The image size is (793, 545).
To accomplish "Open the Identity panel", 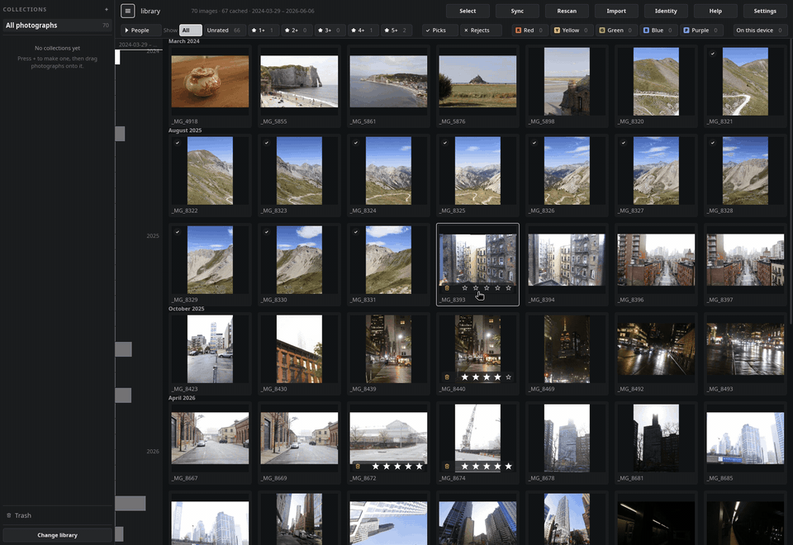I will pyautogui.click(x=666, y=11).
